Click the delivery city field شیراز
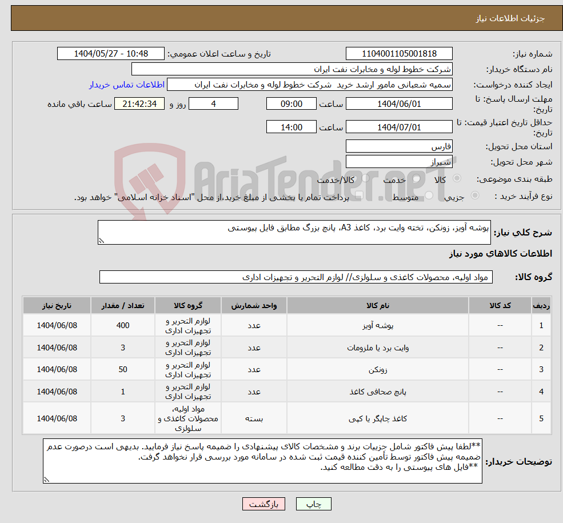This screenshot has height=523, width=563. coord(399,162)
